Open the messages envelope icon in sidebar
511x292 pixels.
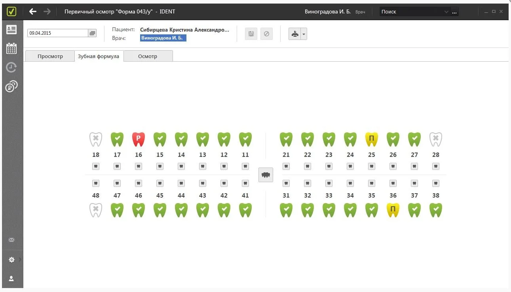coord(11,240)
